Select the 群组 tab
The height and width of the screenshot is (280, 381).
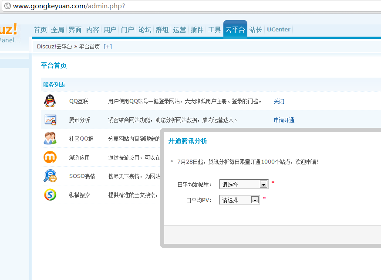[162, 30]
